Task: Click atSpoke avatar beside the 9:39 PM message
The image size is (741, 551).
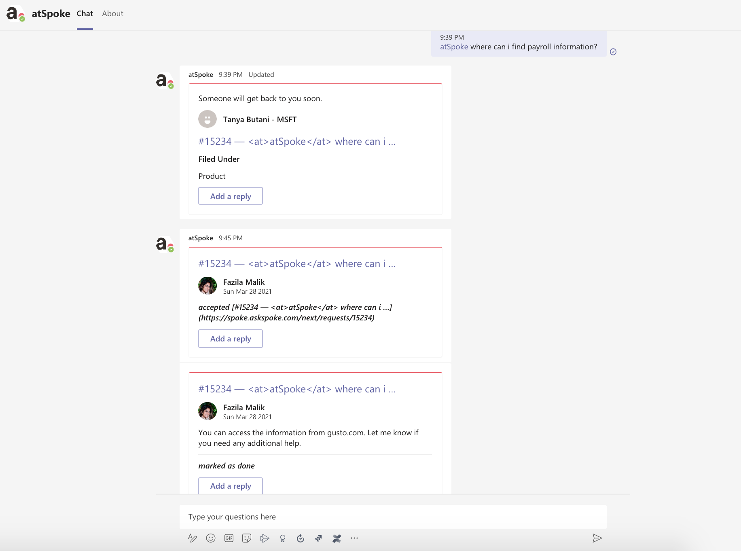Action: (x=165, y=81)
